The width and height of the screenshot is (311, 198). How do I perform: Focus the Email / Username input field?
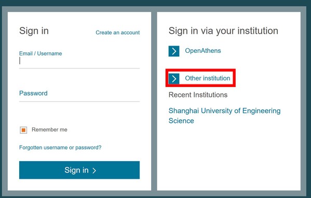tap(79, 62)
